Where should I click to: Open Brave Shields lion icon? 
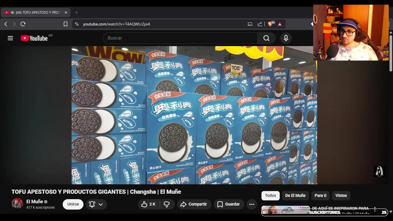coord(270,24)
